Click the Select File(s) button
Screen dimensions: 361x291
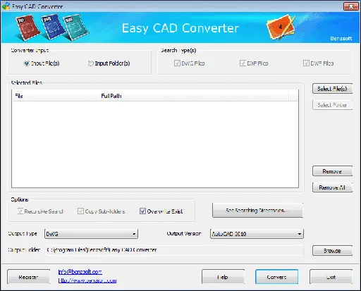332,89
